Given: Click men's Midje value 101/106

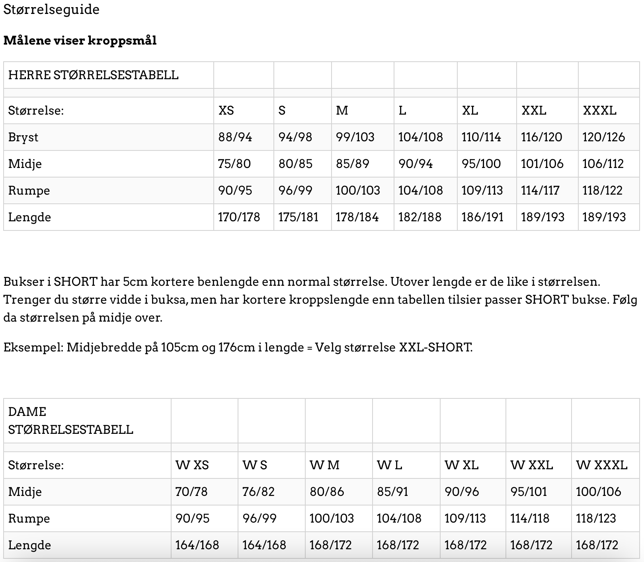Looking at the screenshot, I should [x=542, y=164].
